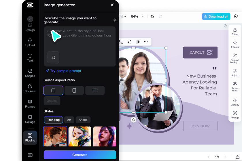Open the Opacity control
242x161 pixels.
[235, 102]
